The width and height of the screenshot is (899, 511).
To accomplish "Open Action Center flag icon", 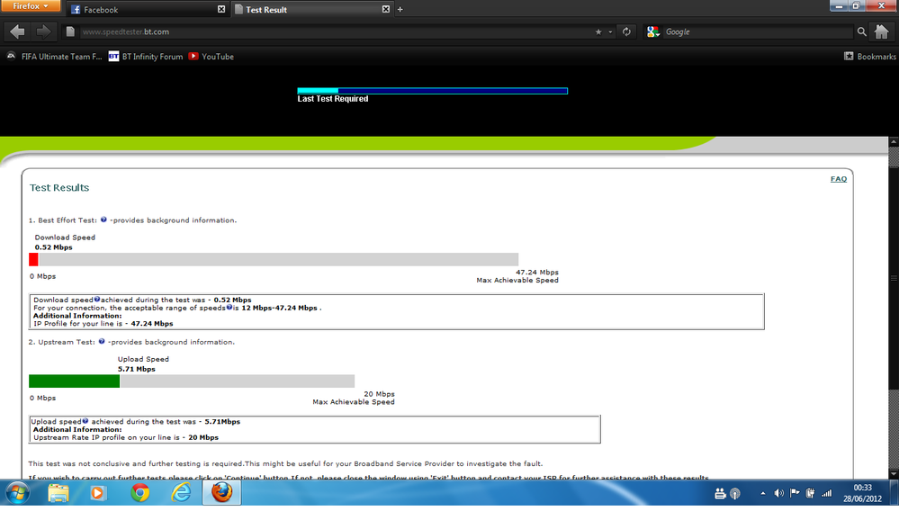I will (794, 493).
